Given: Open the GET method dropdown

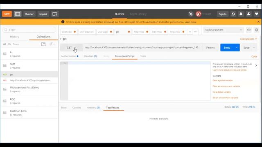Looking at the screenshot, I should click(x=71, y=47).
